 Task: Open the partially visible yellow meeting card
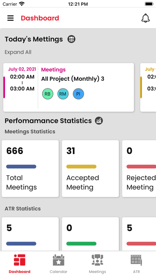click(148, 87)
